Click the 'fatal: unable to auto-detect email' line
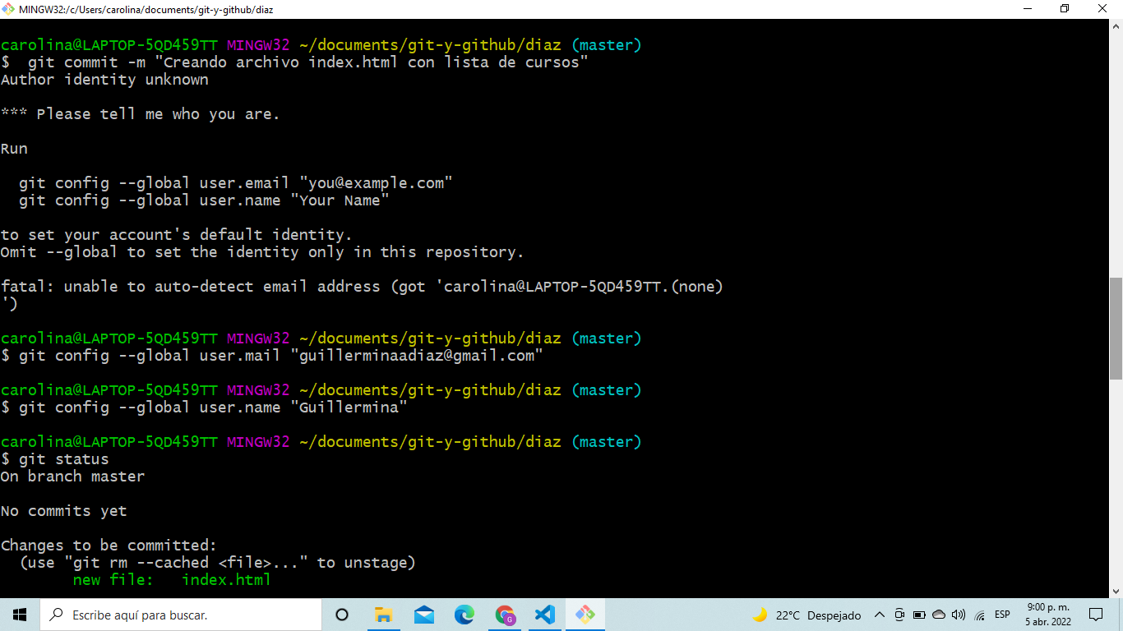1123x631 pixels. [x=362, y=287]
